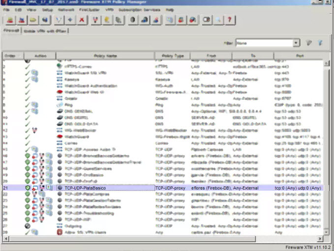The width and height of the screenshot is (334, 251).
Task: Select the WatchGuard SSL VPN policy row
Action: coord(163,73)
